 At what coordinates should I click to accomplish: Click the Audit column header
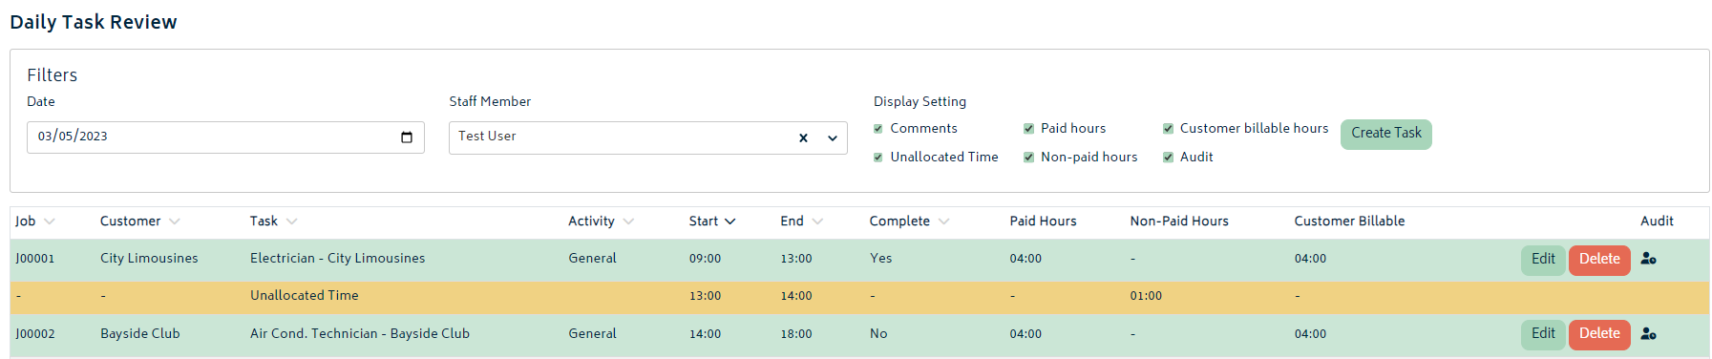(1657, 222)
